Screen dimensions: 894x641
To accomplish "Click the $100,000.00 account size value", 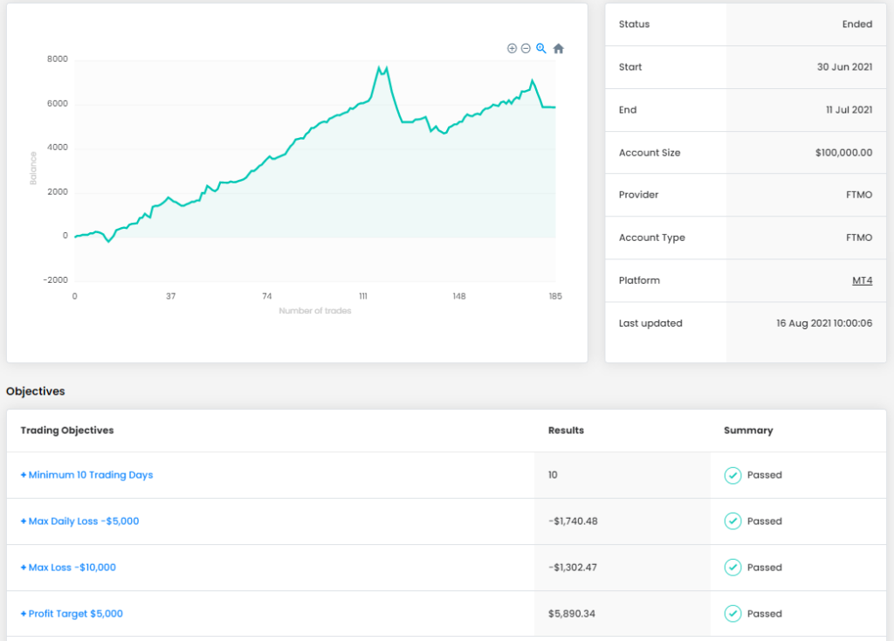I will [843, 153].
